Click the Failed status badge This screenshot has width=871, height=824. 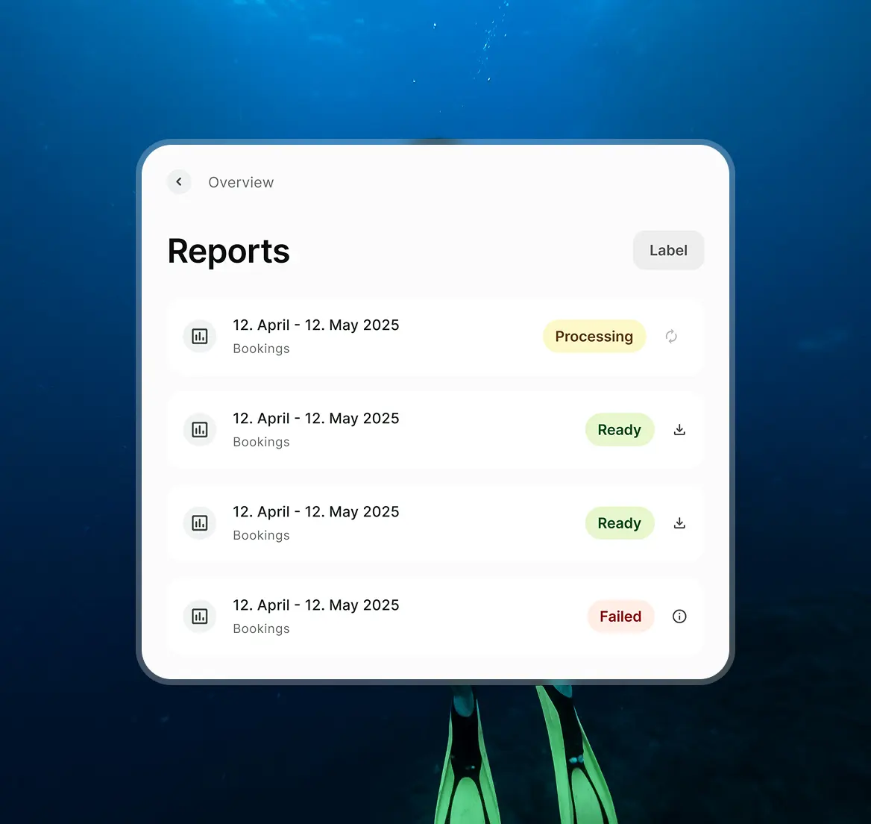click(620, 616)
